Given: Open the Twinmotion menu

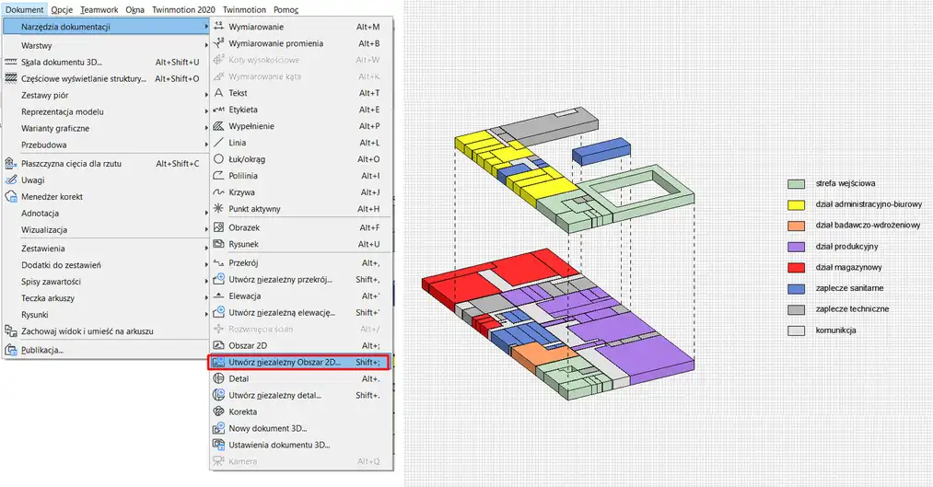Looking at the screenshot, I should point(244,9).
